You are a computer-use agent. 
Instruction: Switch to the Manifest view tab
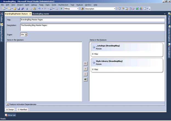coord(22,110)
